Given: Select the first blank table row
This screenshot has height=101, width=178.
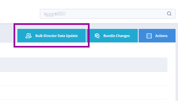Looking at the screenshot, I should pos(84,79).
